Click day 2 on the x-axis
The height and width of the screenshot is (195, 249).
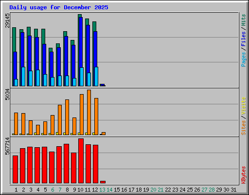pos(23,190)
